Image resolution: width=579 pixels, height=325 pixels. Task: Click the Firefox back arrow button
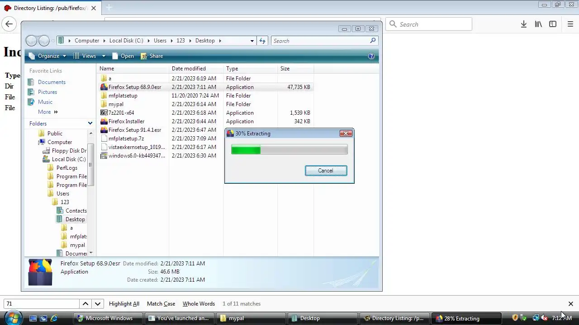tap(9, 24)
